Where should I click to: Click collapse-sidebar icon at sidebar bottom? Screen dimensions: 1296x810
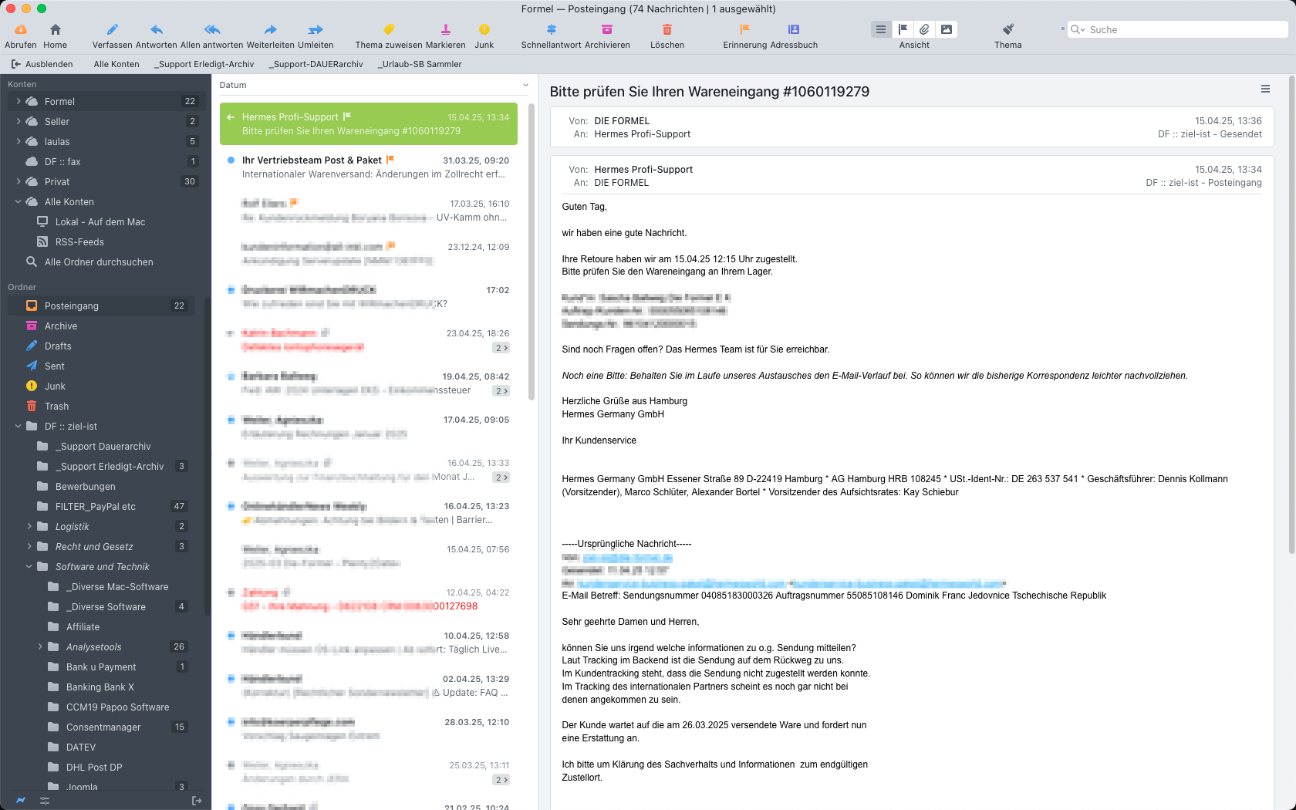click(197, 801)
